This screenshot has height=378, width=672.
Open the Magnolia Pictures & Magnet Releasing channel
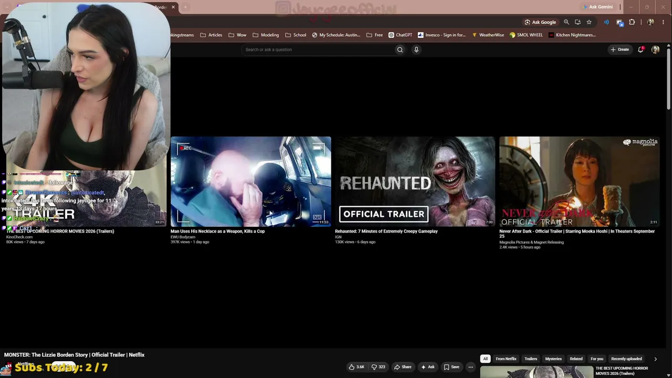531,242
